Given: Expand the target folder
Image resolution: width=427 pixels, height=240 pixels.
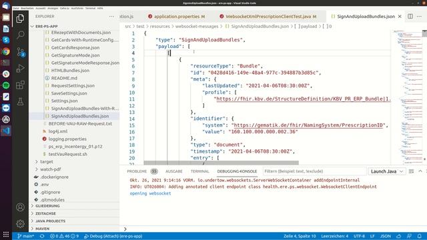Looking at the screenshot, I should pyautogui.click(x=47, y=161).
